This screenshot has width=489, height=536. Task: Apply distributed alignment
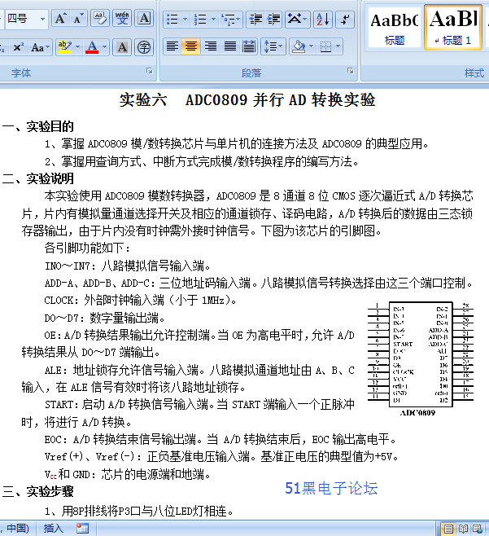[x=249, y=46]
